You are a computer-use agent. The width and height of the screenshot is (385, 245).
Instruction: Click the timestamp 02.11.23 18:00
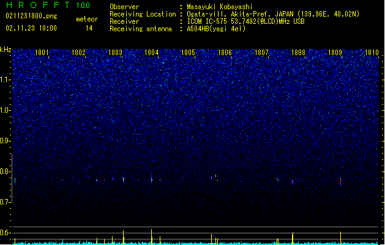(31, 28)
